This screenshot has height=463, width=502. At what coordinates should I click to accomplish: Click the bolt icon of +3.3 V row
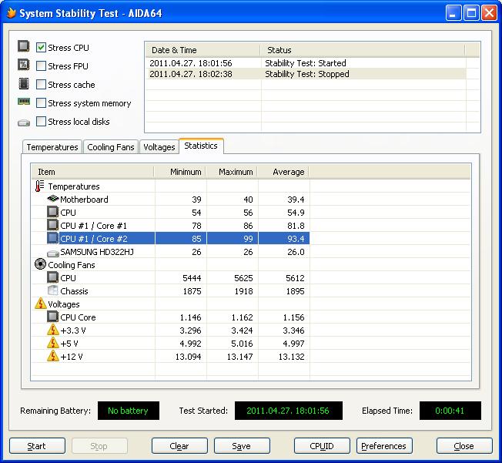click(53, 330)
